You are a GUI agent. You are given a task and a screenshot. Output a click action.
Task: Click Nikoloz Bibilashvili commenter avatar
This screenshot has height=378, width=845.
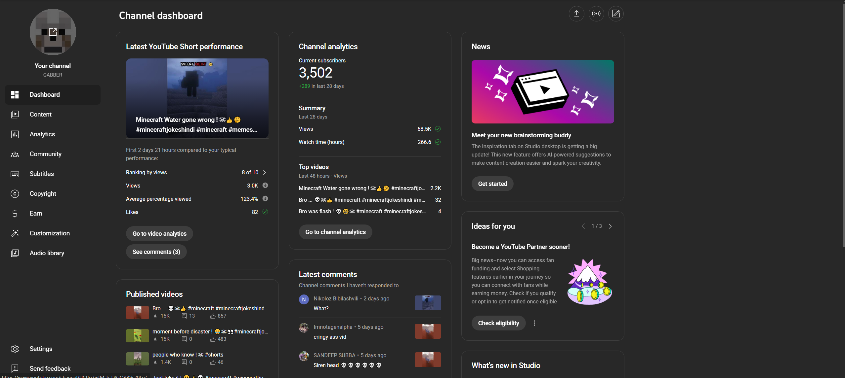304,299
